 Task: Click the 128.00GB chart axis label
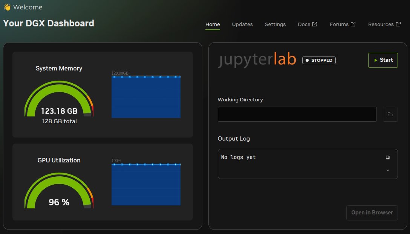coord(120,73)
